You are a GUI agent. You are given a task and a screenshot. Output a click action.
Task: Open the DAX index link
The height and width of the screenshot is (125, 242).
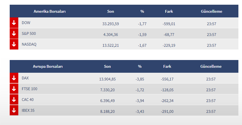[x=25, y=78]
